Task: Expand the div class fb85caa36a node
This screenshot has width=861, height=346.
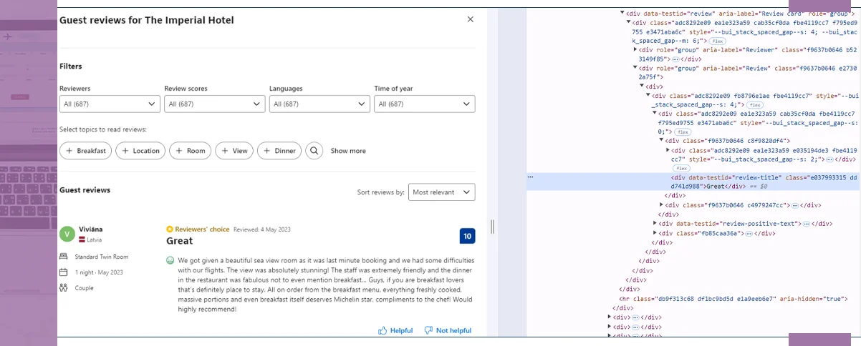Action: 655,233
